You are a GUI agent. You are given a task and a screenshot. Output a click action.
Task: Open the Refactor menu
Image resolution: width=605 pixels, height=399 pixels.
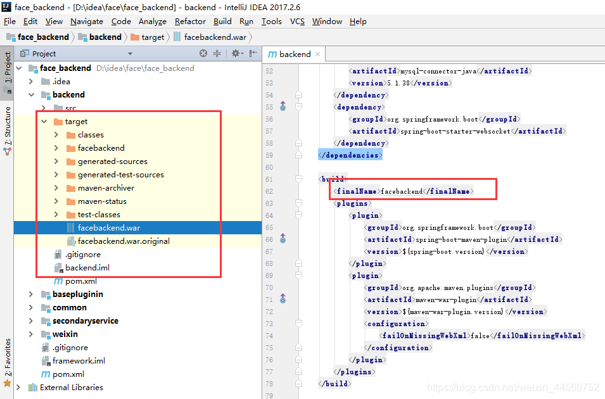(x=190, y=22)
